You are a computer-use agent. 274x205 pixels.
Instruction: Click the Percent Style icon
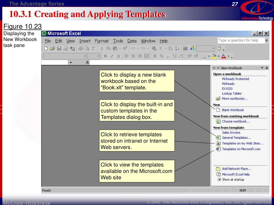tap(161, 56)
